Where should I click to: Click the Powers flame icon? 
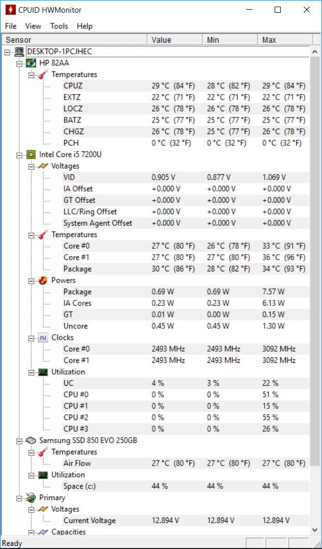[x=43, y=281]
